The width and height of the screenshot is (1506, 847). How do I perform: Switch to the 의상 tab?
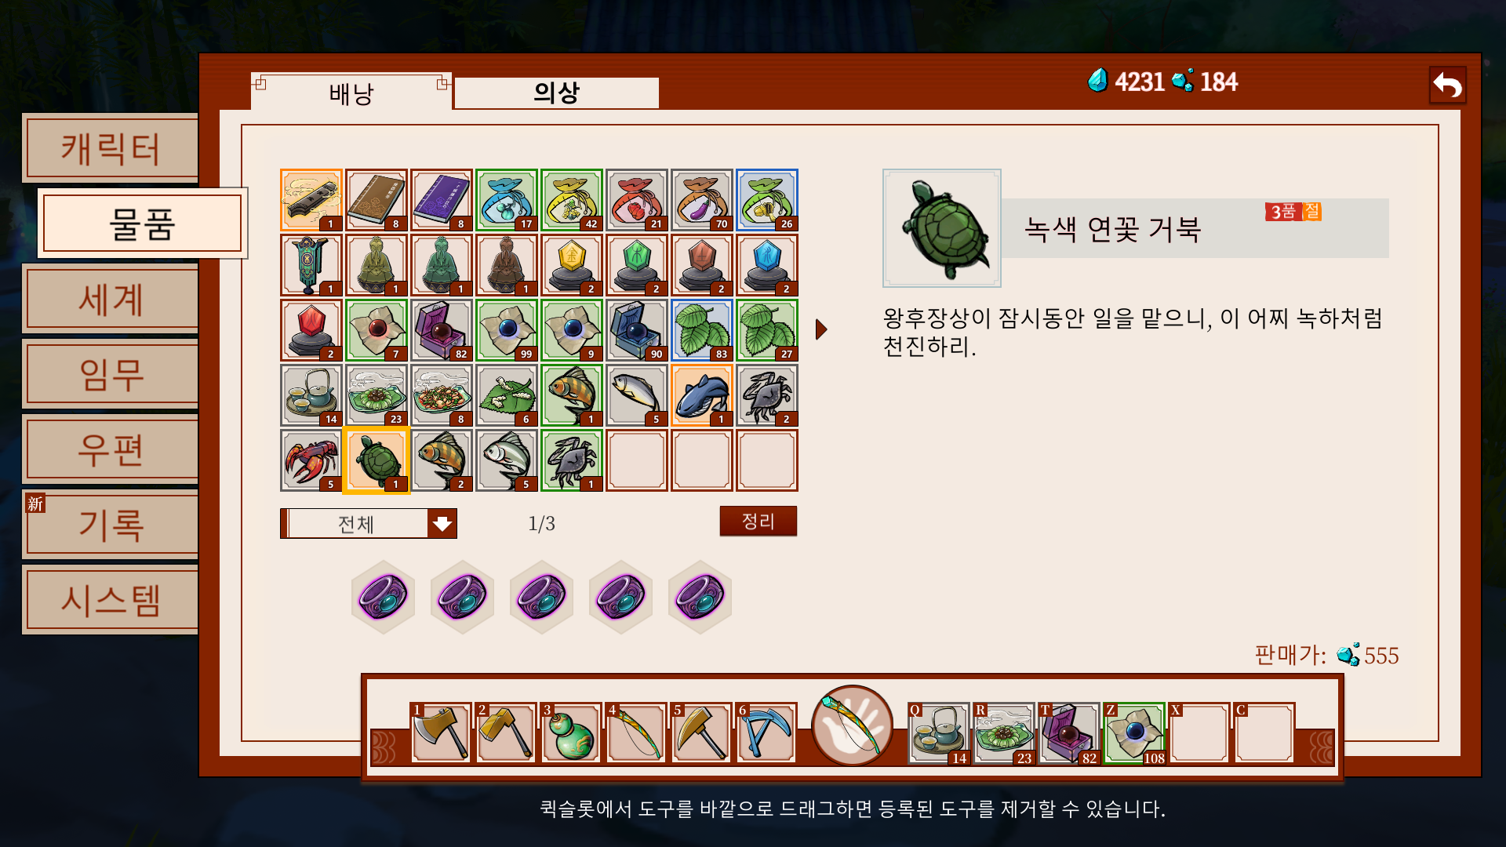[x=556, y=93]
